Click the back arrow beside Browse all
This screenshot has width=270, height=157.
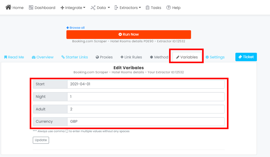pyautogui.click(x=68, y=28)
